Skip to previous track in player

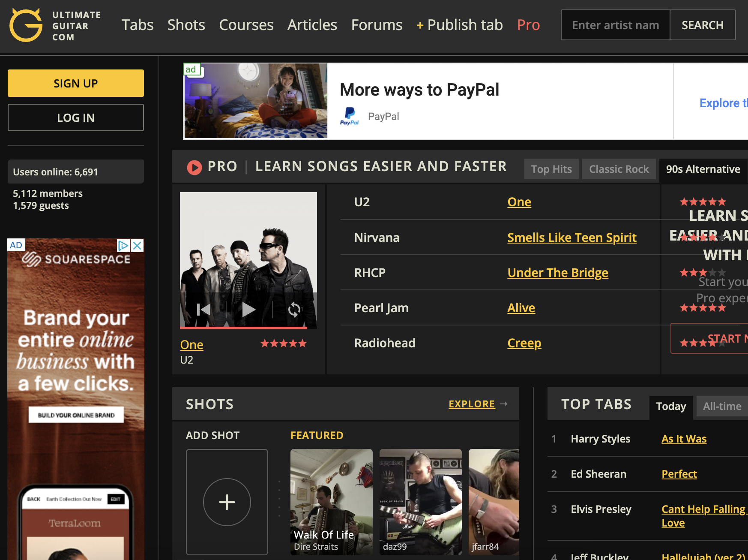[x=203, y=309]
